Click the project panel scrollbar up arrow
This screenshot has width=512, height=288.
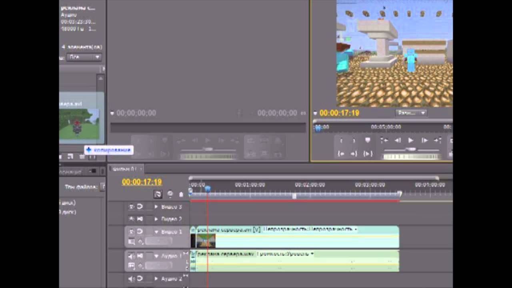(100, 78)
